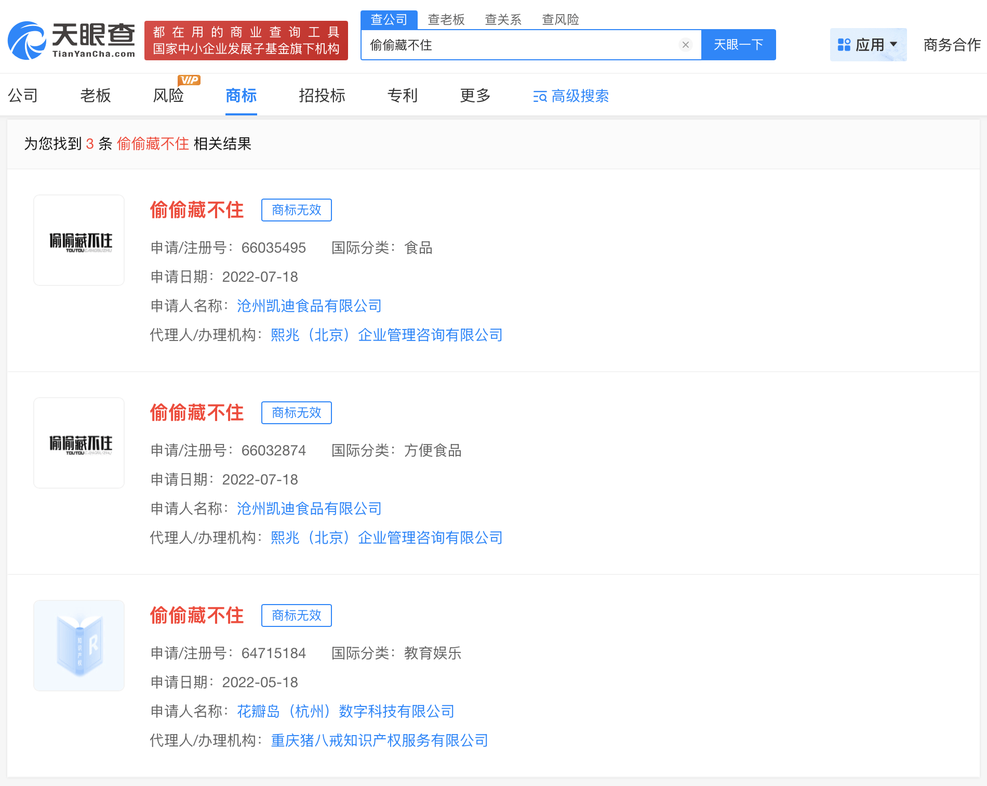Open 高级搜索 advanced search link
This screenshot has height=786, width=987.
(x=571, y=96)
